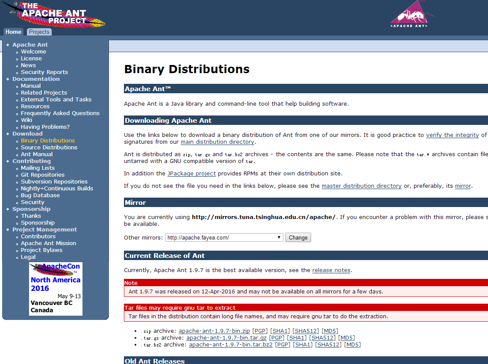Open PGP signature for the tar.gz archive
Image resolution: width=488 pixels, height=364 pixels.
[276, 338]
